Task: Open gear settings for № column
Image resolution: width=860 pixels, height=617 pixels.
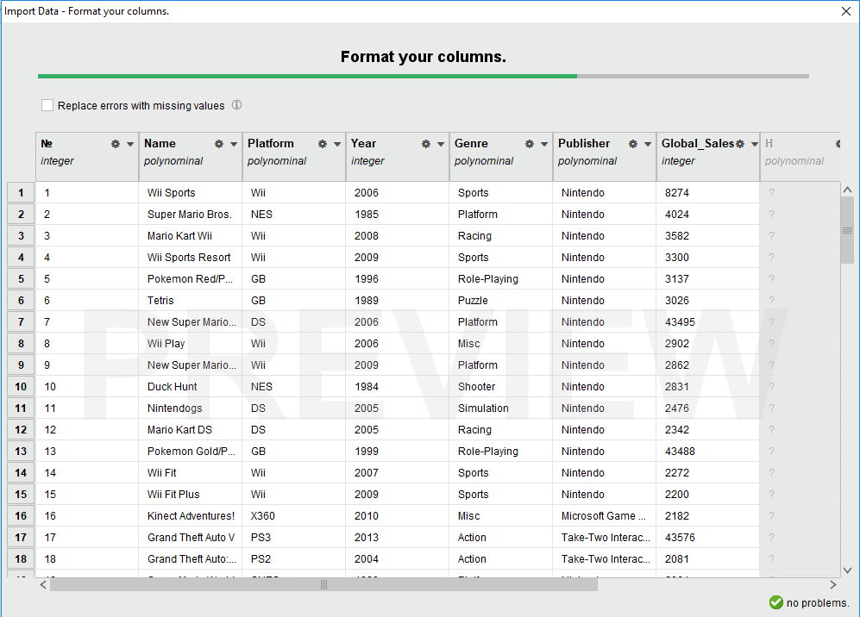Action: coord(116,144)
